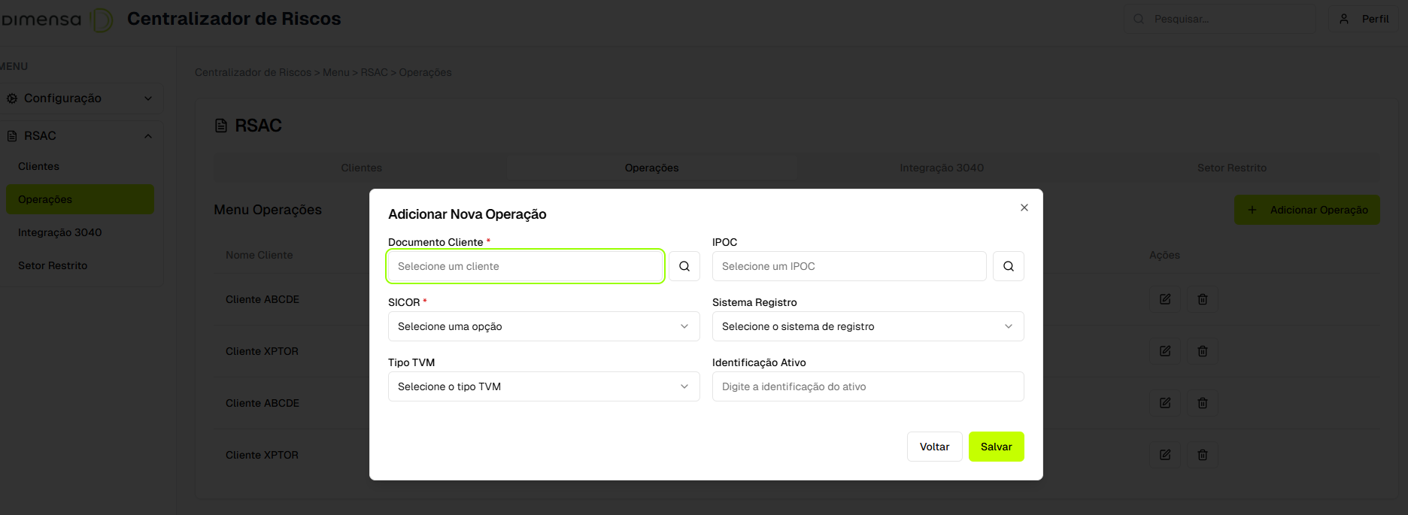Click the Voltar button
This screenshot has width=1408, height=515.
tap(934, 447)
